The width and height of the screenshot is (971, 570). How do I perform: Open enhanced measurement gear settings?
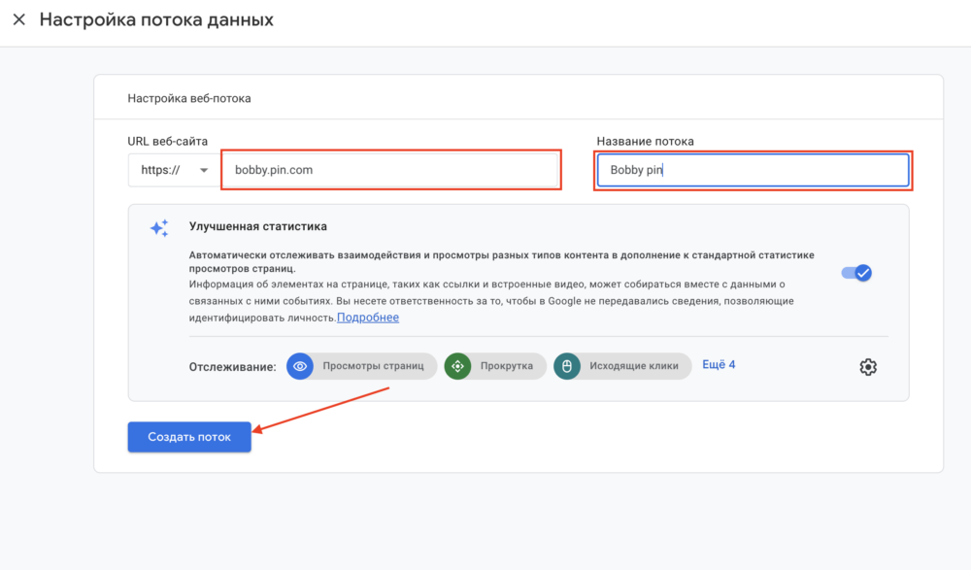(x=868, y=367)
